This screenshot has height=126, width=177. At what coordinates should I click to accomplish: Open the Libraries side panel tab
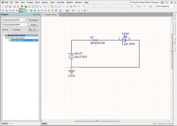[175, 17]
